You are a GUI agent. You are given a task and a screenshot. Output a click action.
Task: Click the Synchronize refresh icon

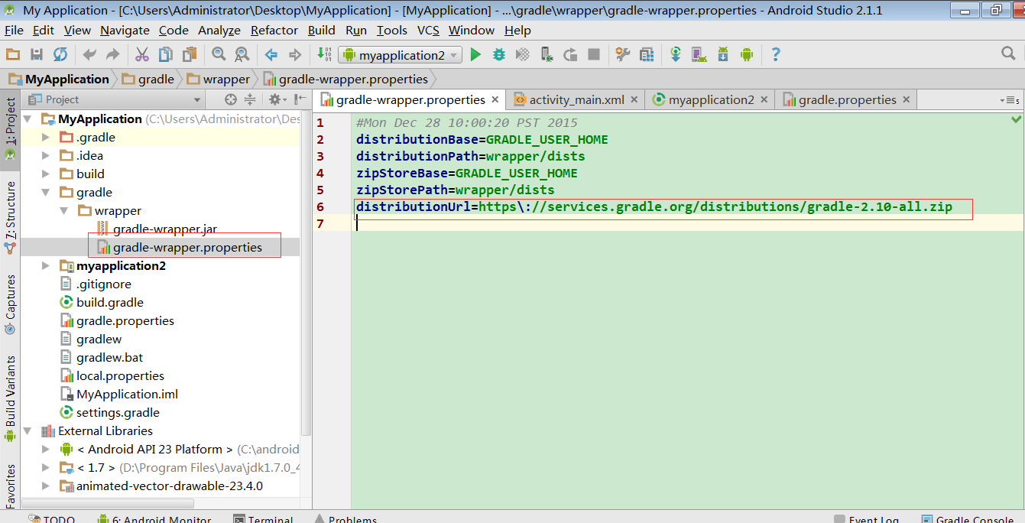pos(60,54)
